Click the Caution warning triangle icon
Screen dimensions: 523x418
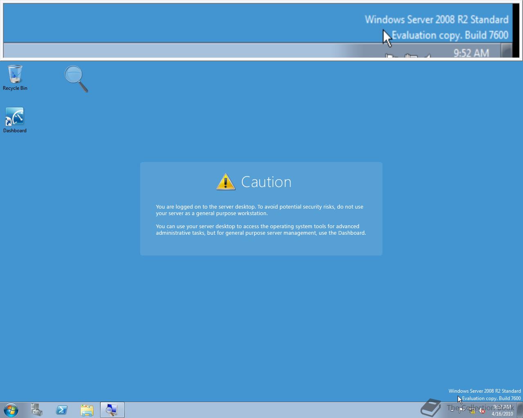pyautogui.click(x=226, y=182)
